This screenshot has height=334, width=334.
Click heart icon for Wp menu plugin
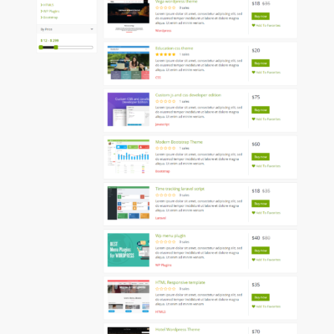(x=254, y=260)
